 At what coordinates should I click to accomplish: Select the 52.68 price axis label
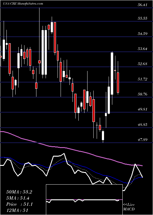coord(143,64)
